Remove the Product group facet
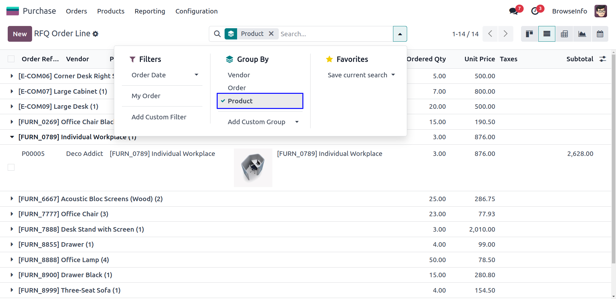Viewport: 616px width, 299px height. pyautogui.click(x=271, y=34)
